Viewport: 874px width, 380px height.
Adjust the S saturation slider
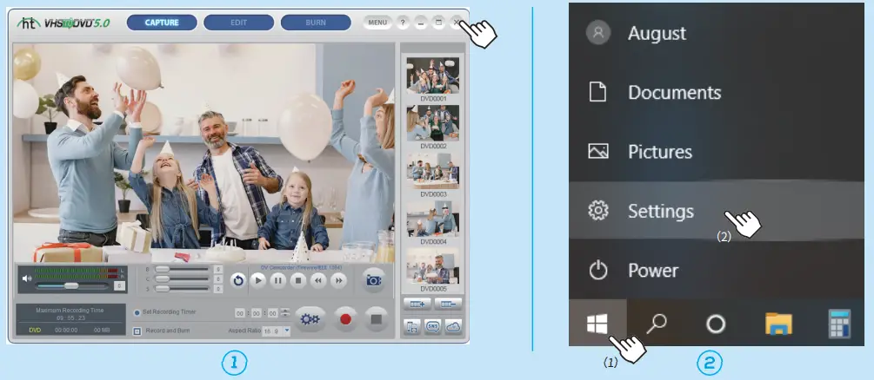point(182,288)
